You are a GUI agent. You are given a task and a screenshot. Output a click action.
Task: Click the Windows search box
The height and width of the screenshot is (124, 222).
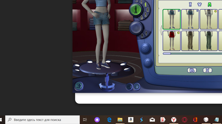(x=42, y=120)
